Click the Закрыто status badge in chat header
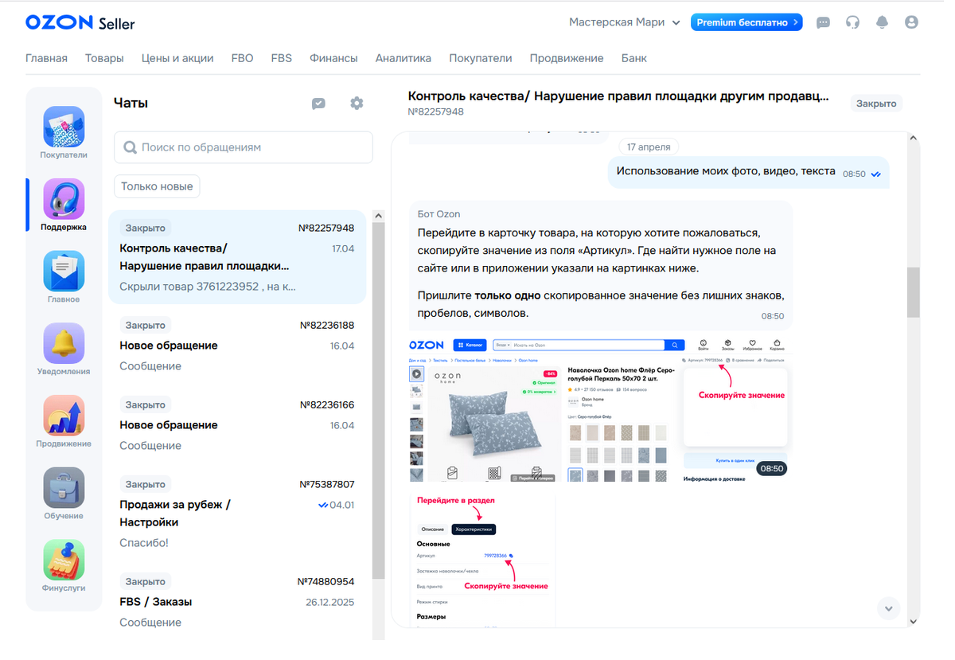 click(x=877, y=103)
